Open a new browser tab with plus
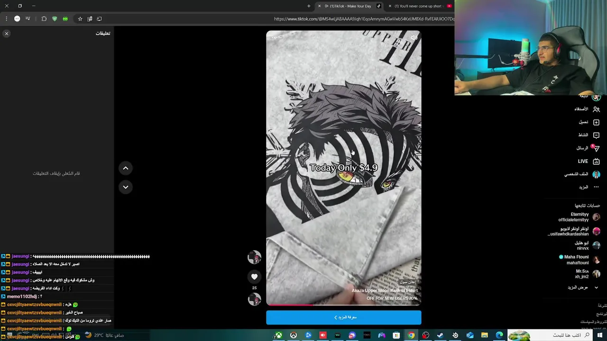This screenshot has height=341, width=607. coord(309,6)
